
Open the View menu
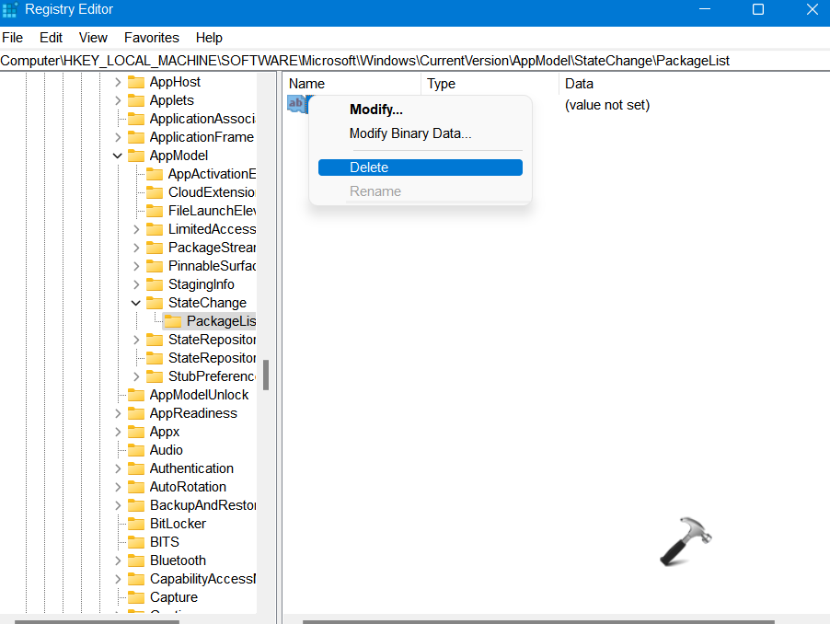point(93,38)
